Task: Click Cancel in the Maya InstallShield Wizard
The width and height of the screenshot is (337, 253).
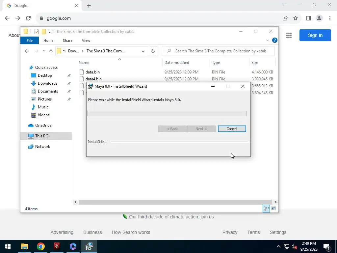Action: coord(232,129)
